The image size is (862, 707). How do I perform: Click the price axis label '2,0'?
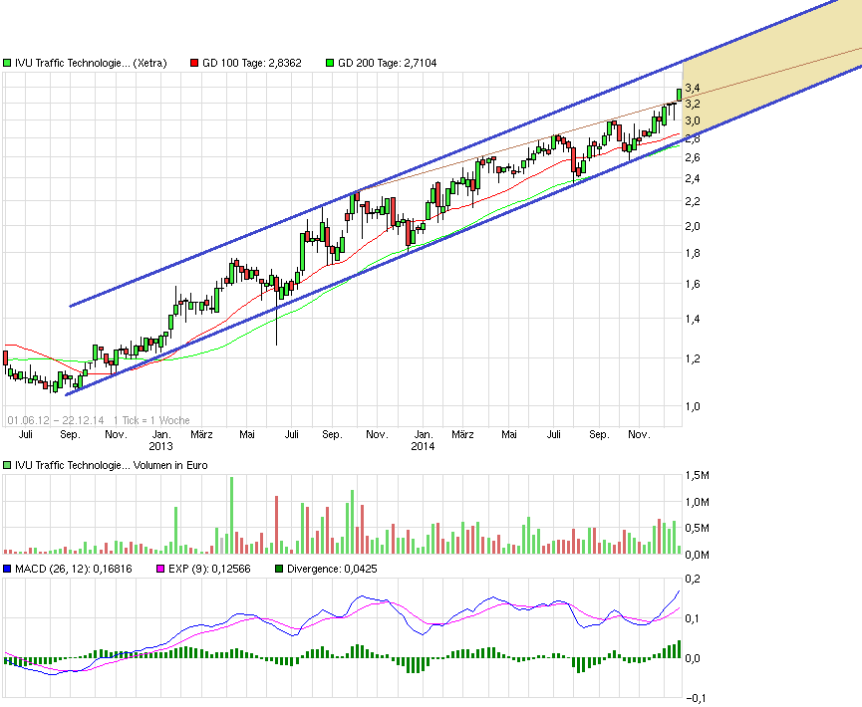click(x=693, y=226)
